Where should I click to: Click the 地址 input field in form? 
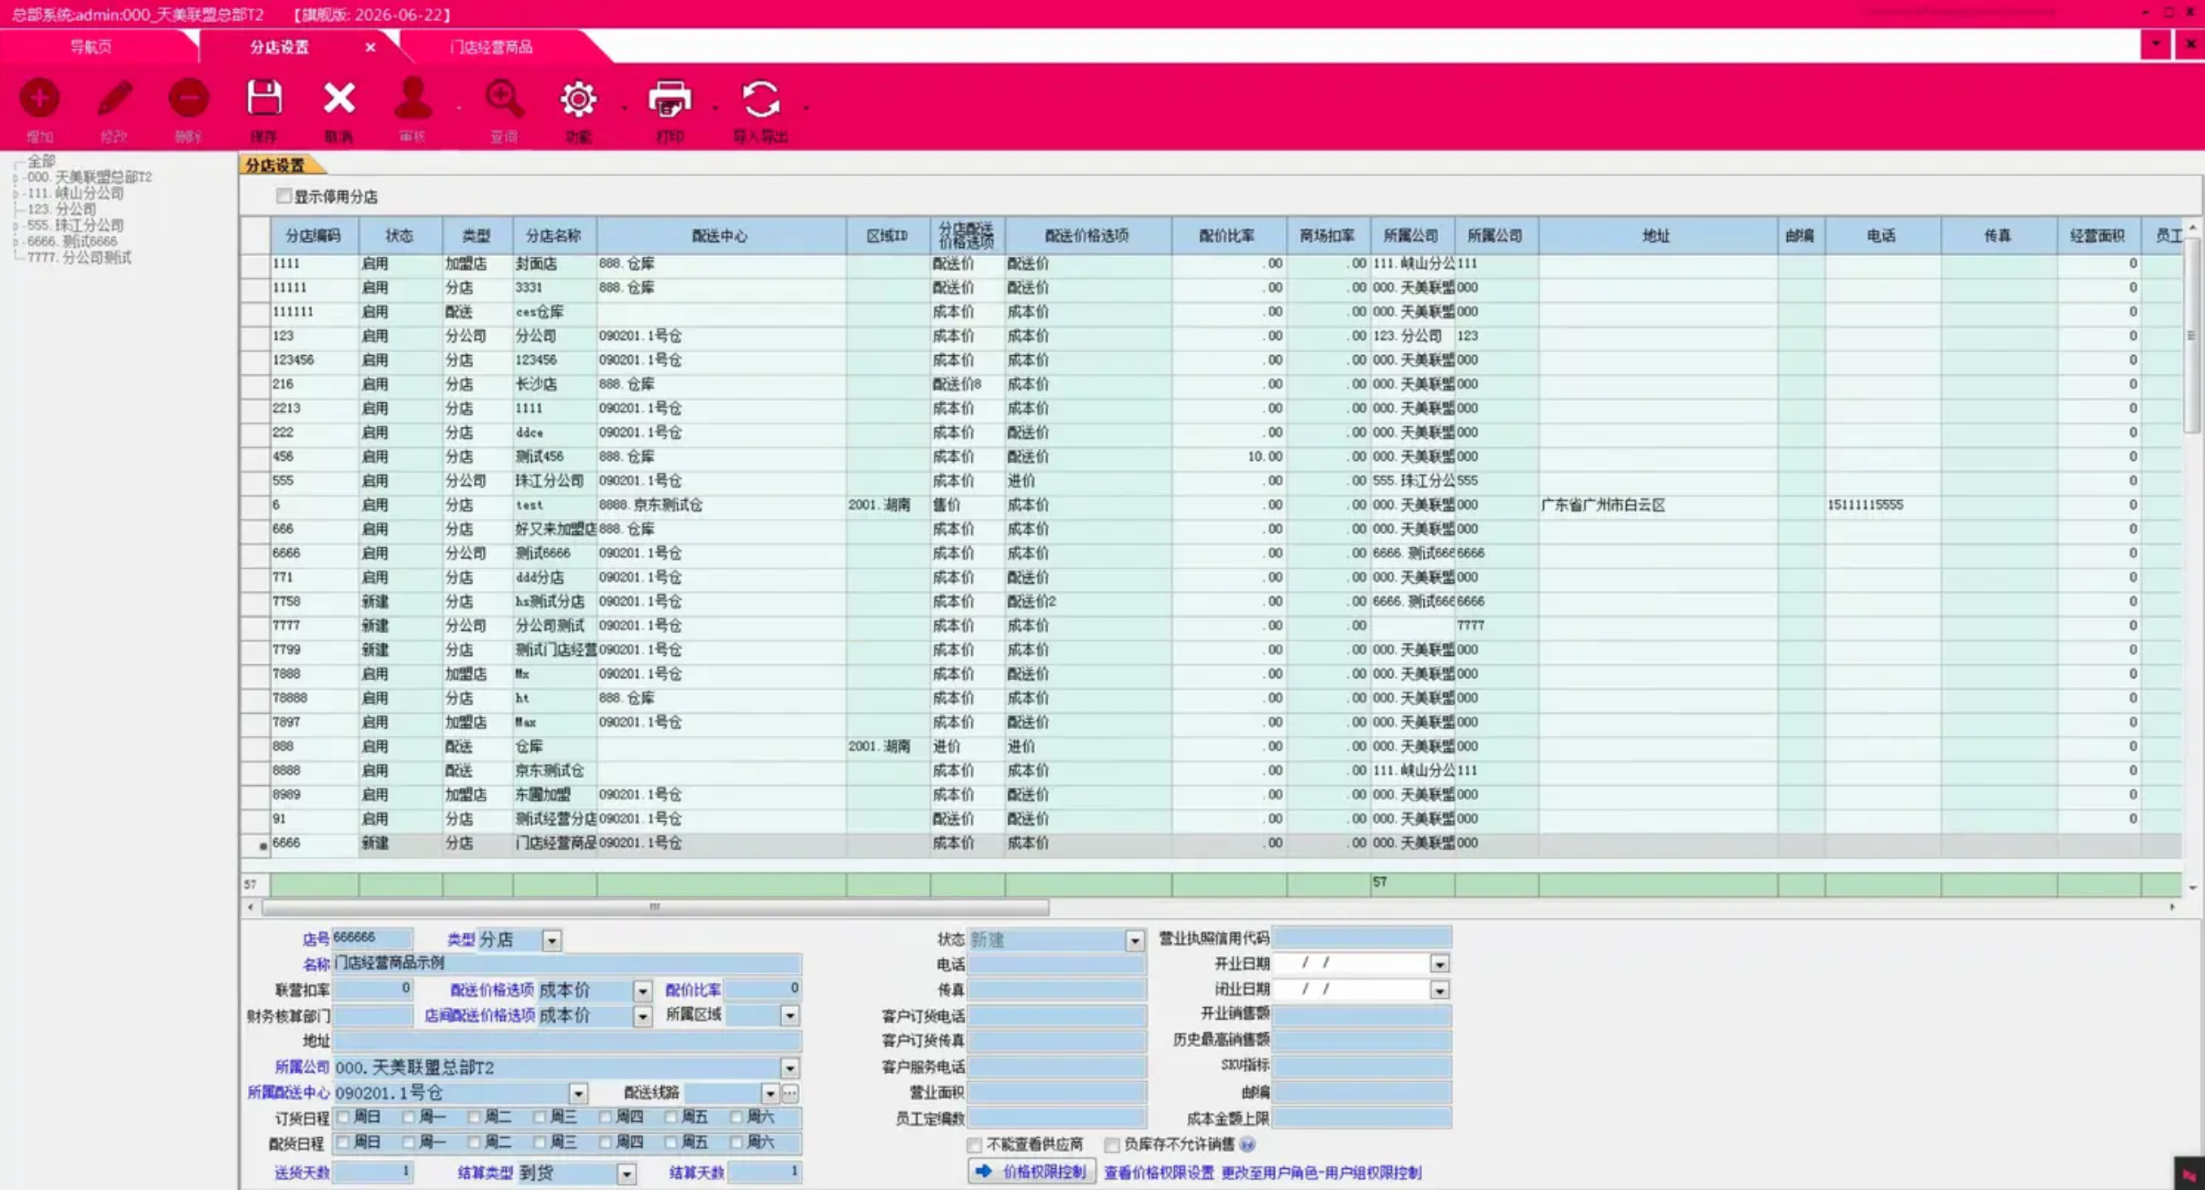coord(567,1041)
